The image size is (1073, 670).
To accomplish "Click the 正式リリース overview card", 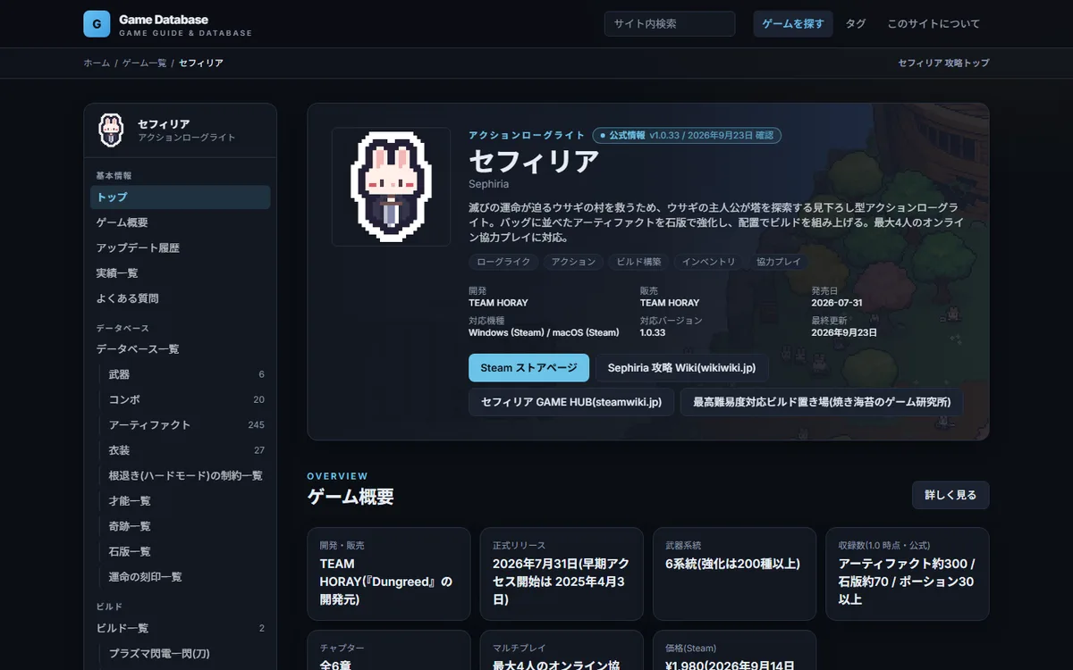I will [562, 574].
